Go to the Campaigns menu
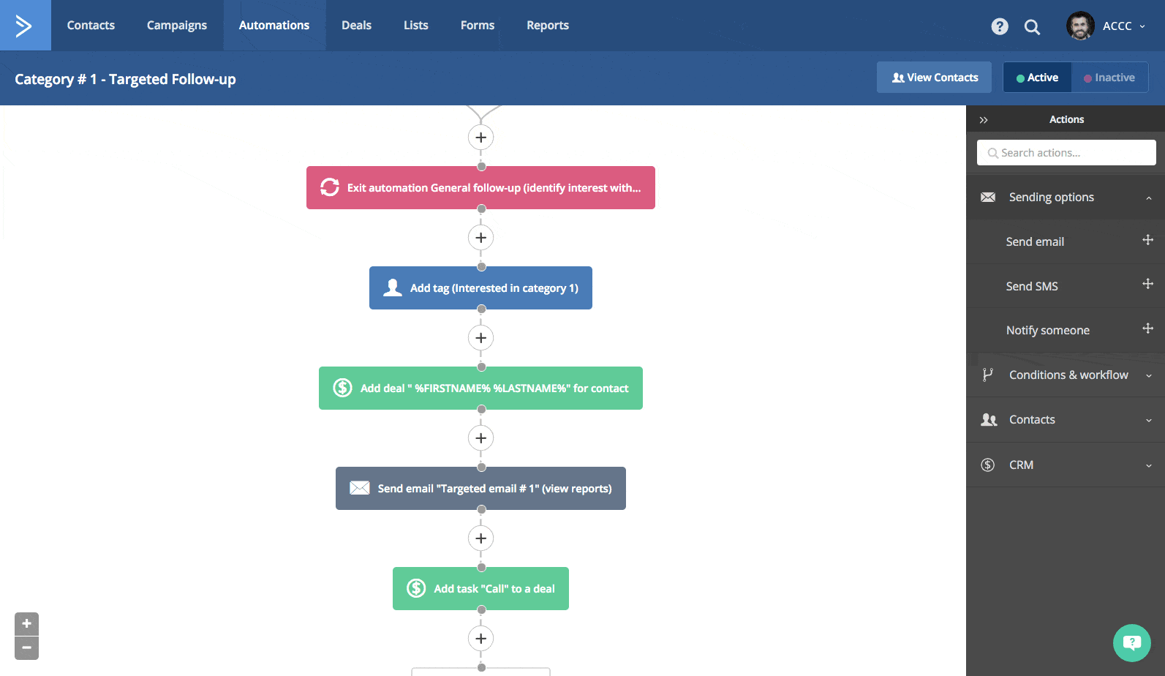 coord(177,26)
